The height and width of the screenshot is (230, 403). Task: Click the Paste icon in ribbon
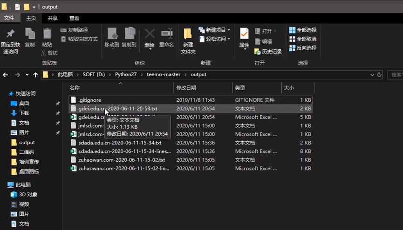point(47,34)
